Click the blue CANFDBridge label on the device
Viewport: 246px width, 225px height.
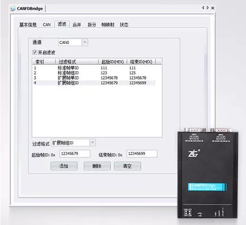207,187
